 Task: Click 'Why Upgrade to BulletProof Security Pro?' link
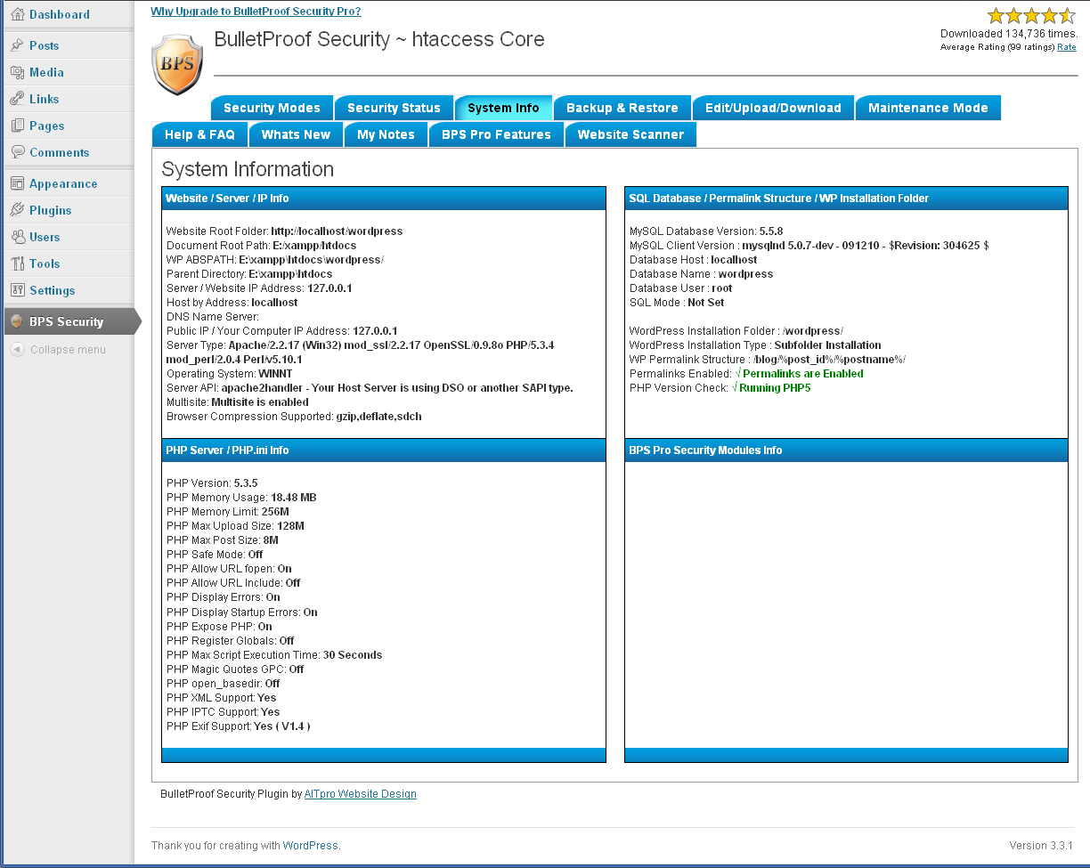tap(256, 12)
